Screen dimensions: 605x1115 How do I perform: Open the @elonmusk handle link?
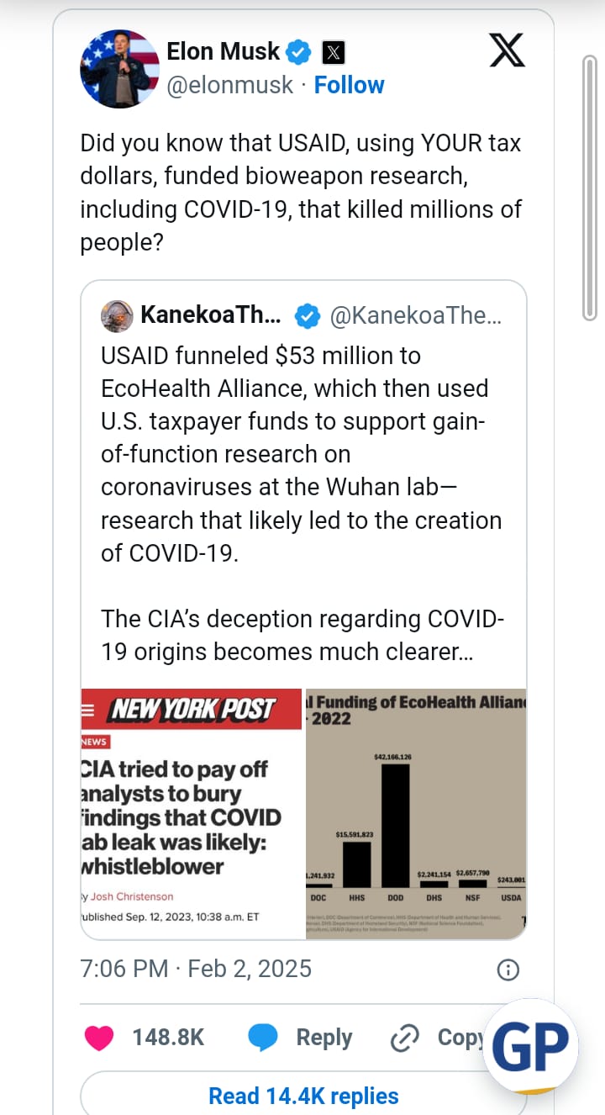(x=230, y=85)
